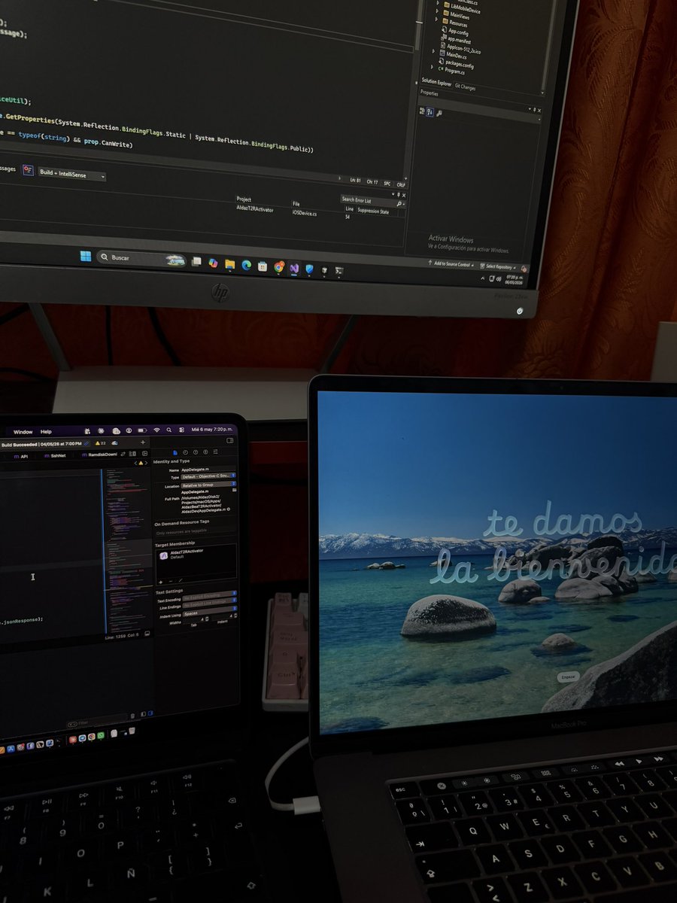Click the Suppression State column header
The width and height of the screenshot is (677, 903).
tap(374, 211)
